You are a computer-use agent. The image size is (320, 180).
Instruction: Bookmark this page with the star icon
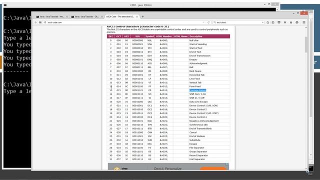(268, 22)
